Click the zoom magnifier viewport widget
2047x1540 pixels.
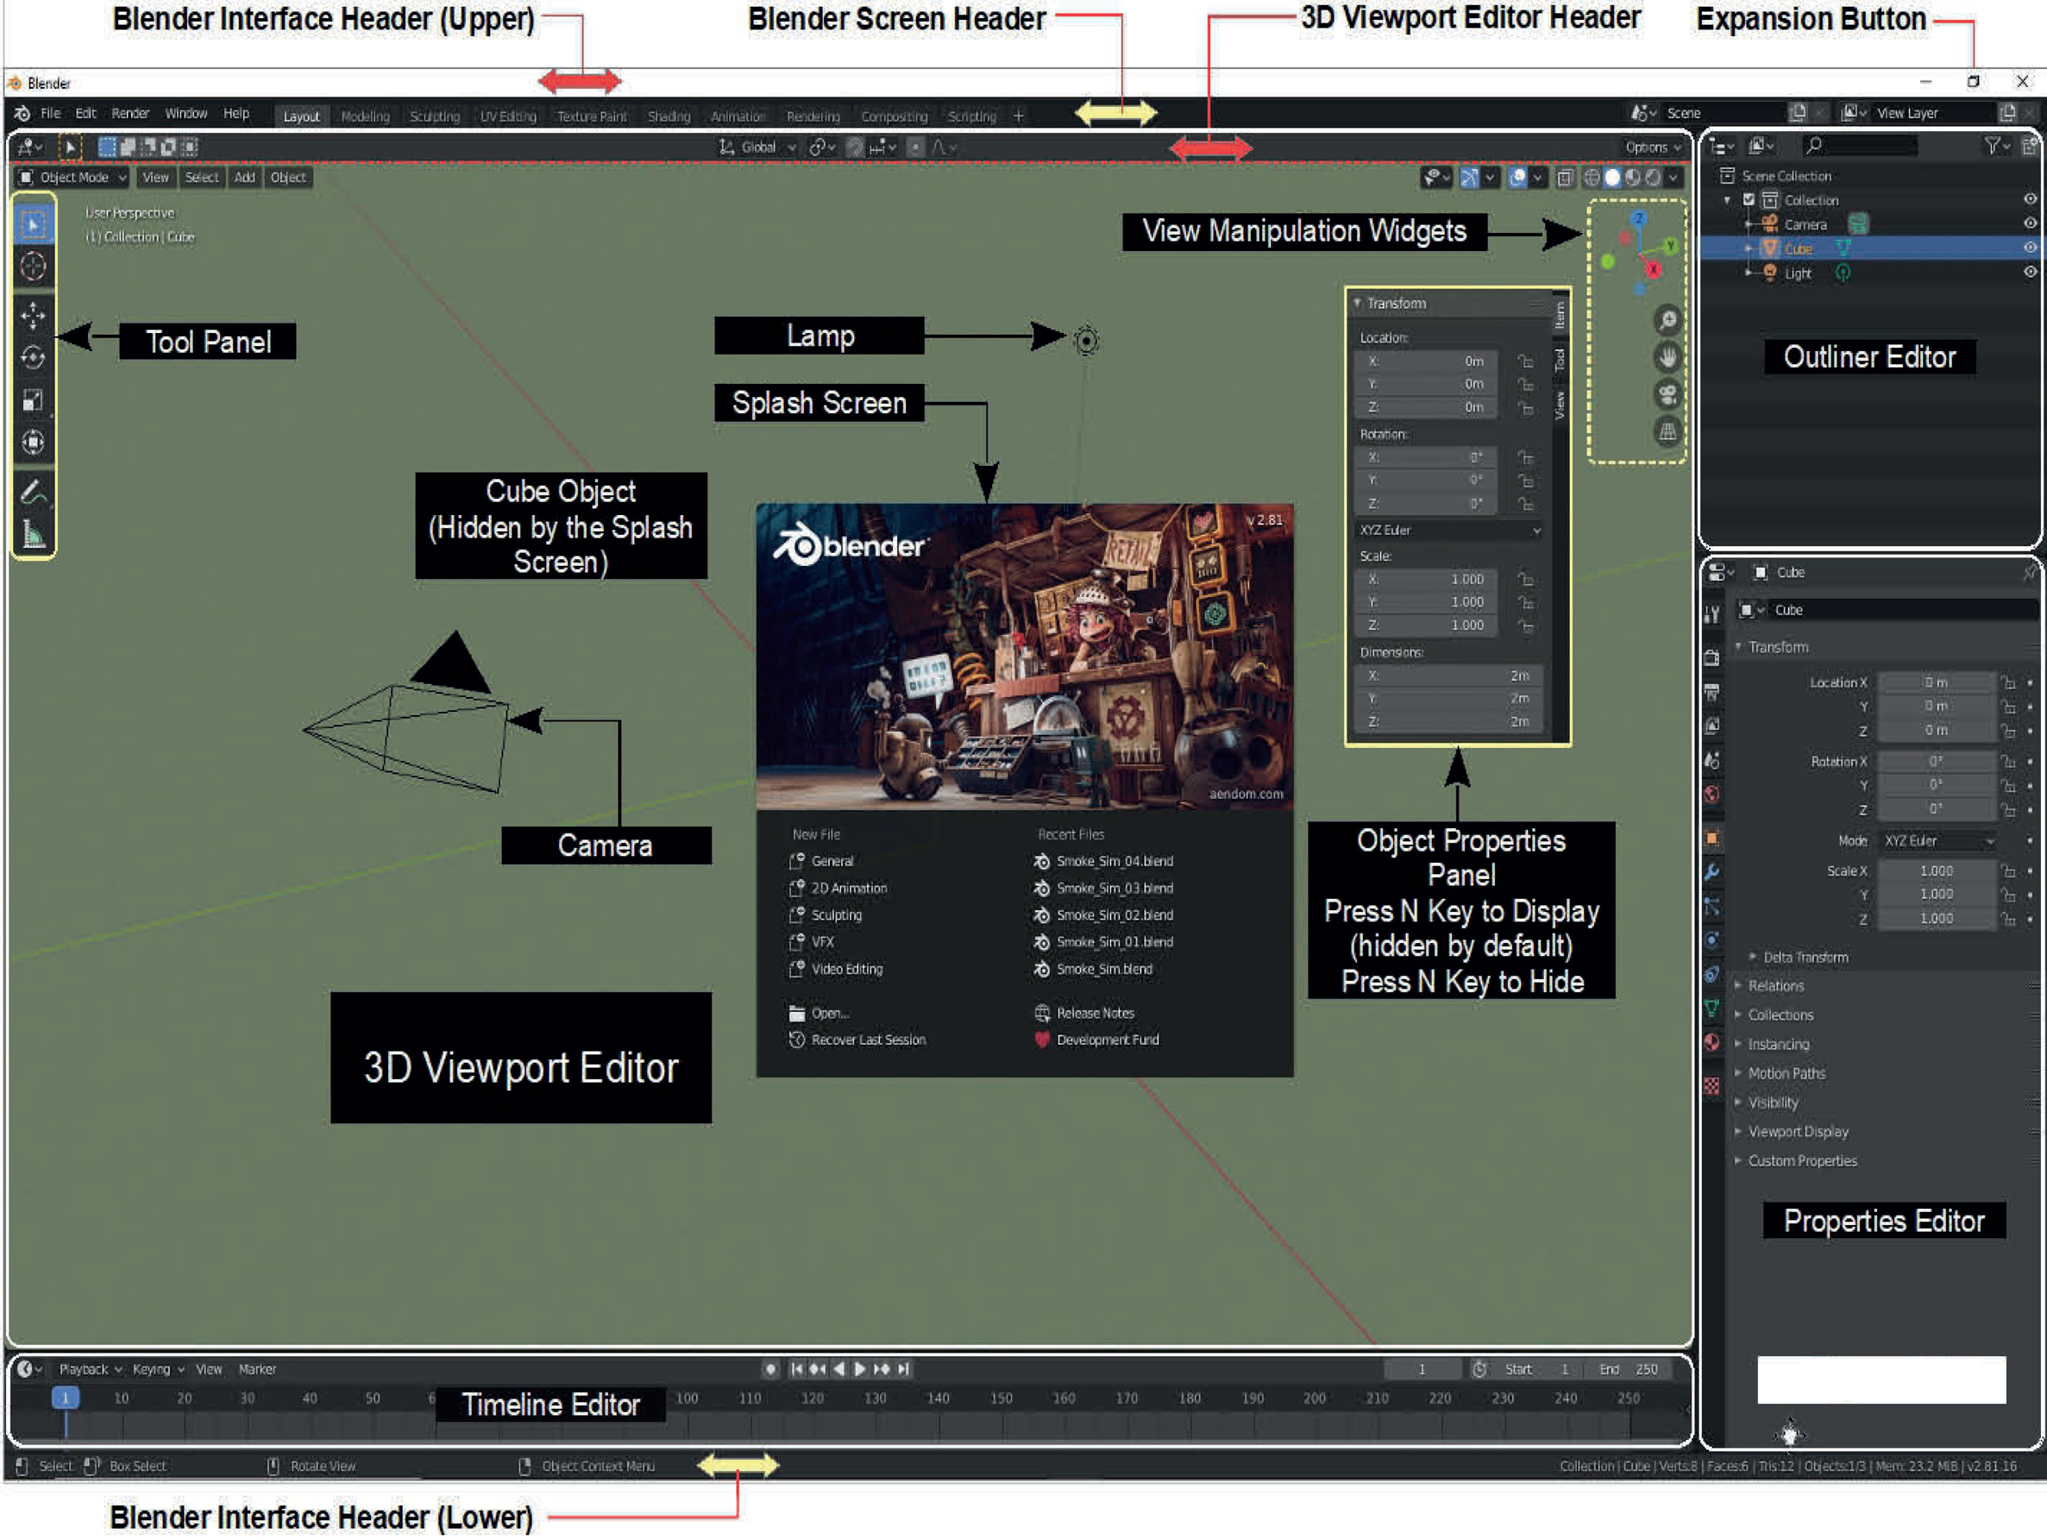click(1667, 320)
